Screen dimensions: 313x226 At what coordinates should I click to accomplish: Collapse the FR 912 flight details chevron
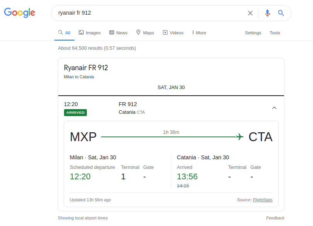(x=274, y=108)
